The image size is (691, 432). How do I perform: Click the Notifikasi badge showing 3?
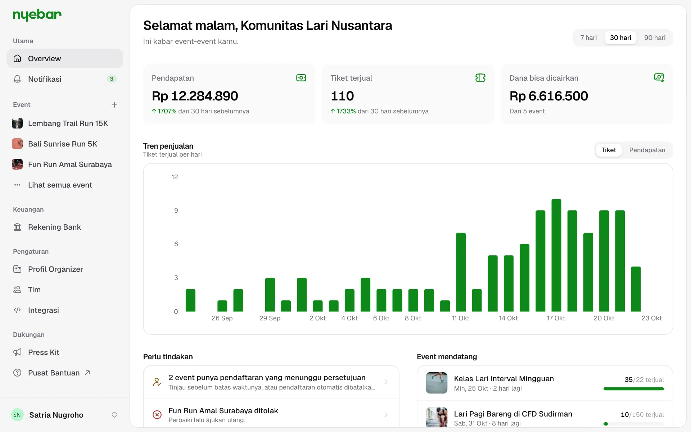tap(112, 79)
